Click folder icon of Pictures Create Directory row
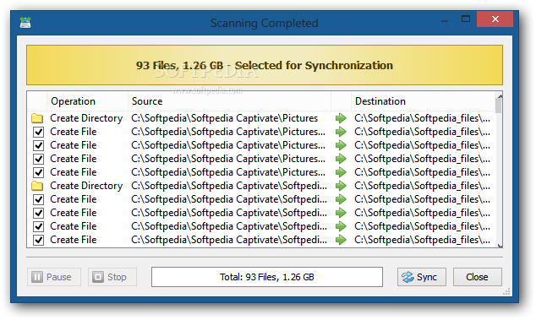This screenshot has height=320, width=536. pos(37,118)
